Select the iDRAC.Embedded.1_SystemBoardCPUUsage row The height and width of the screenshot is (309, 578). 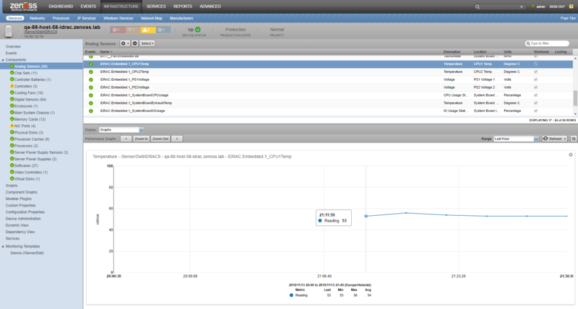[x=328, y=95]
